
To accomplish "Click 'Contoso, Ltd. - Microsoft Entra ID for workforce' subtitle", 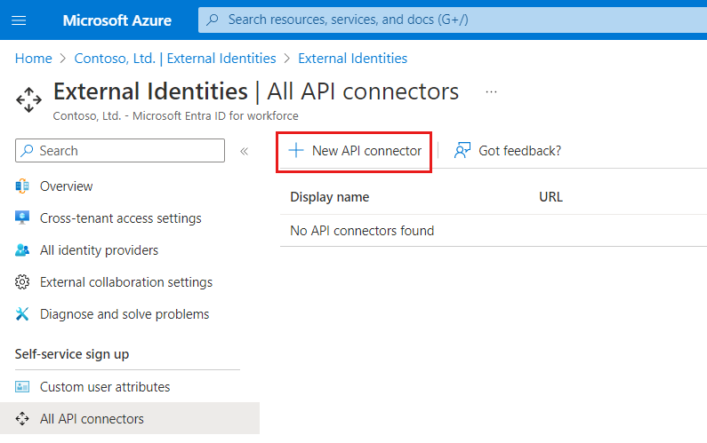I will (x=175, y=115).
